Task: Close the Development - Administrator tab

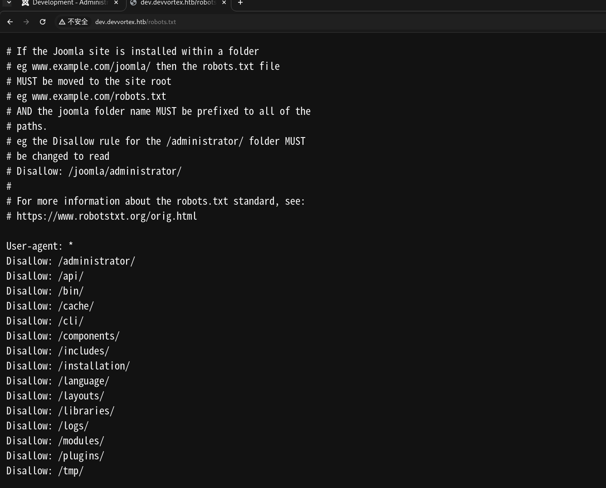Action: pyautogui.click(x=116, y=3)
